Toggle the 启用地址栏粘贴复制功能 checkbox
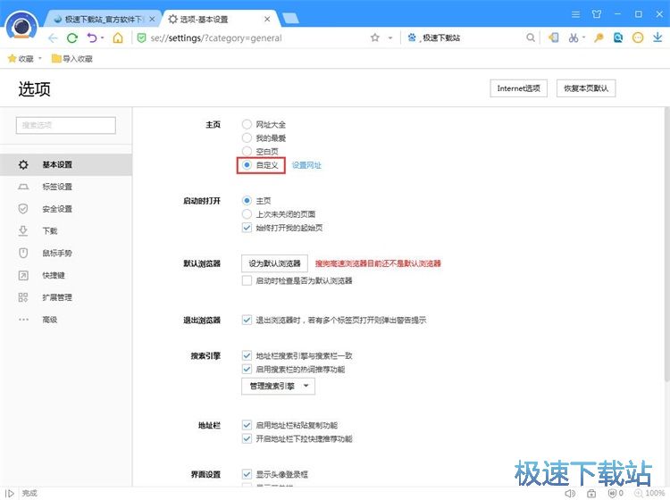Viewport: 670px width, 500px height. 247,425
